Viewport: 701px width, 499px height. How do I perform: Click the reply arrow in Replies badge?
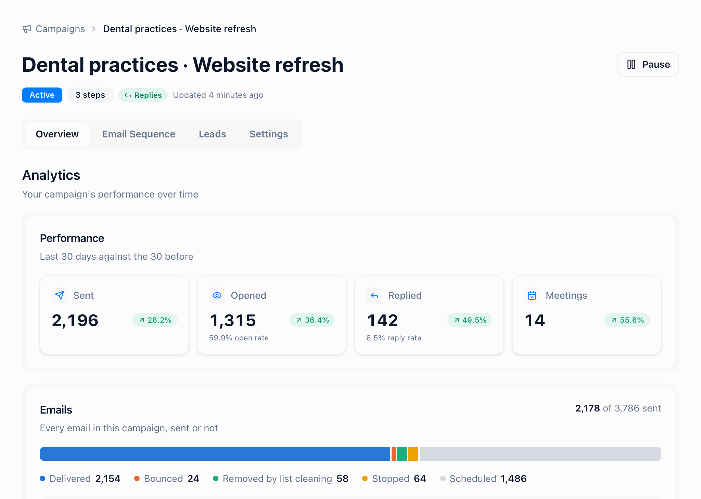point(128,95)
